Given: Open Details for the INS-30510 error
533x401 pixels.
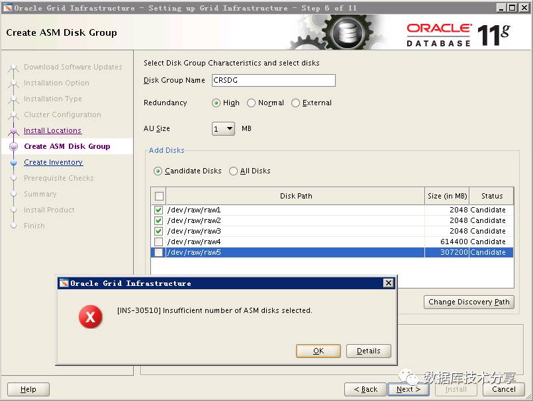Looking at the screenshot, I should coord(368,351).
